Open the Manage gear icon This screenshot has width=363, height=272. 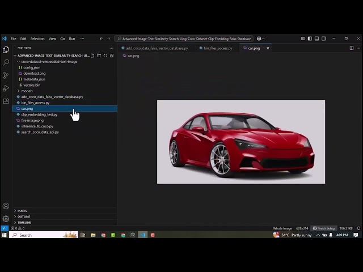pos(6,219)
